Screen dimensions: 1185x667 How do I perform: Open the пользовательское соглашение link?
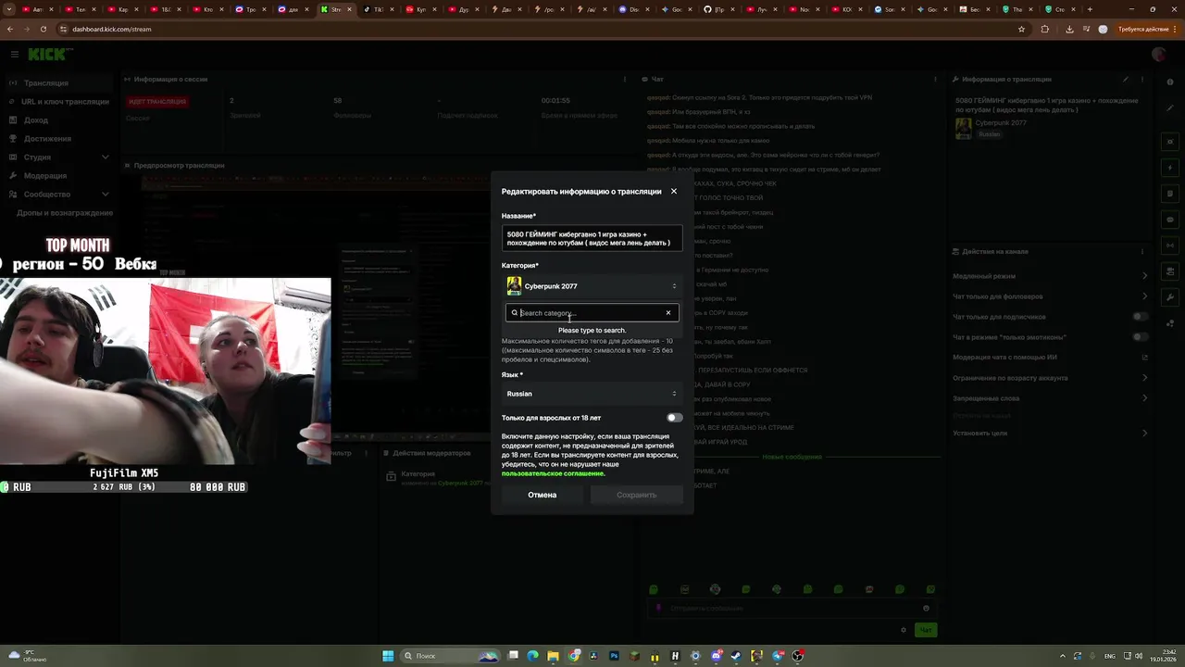[x=553, y=473]
